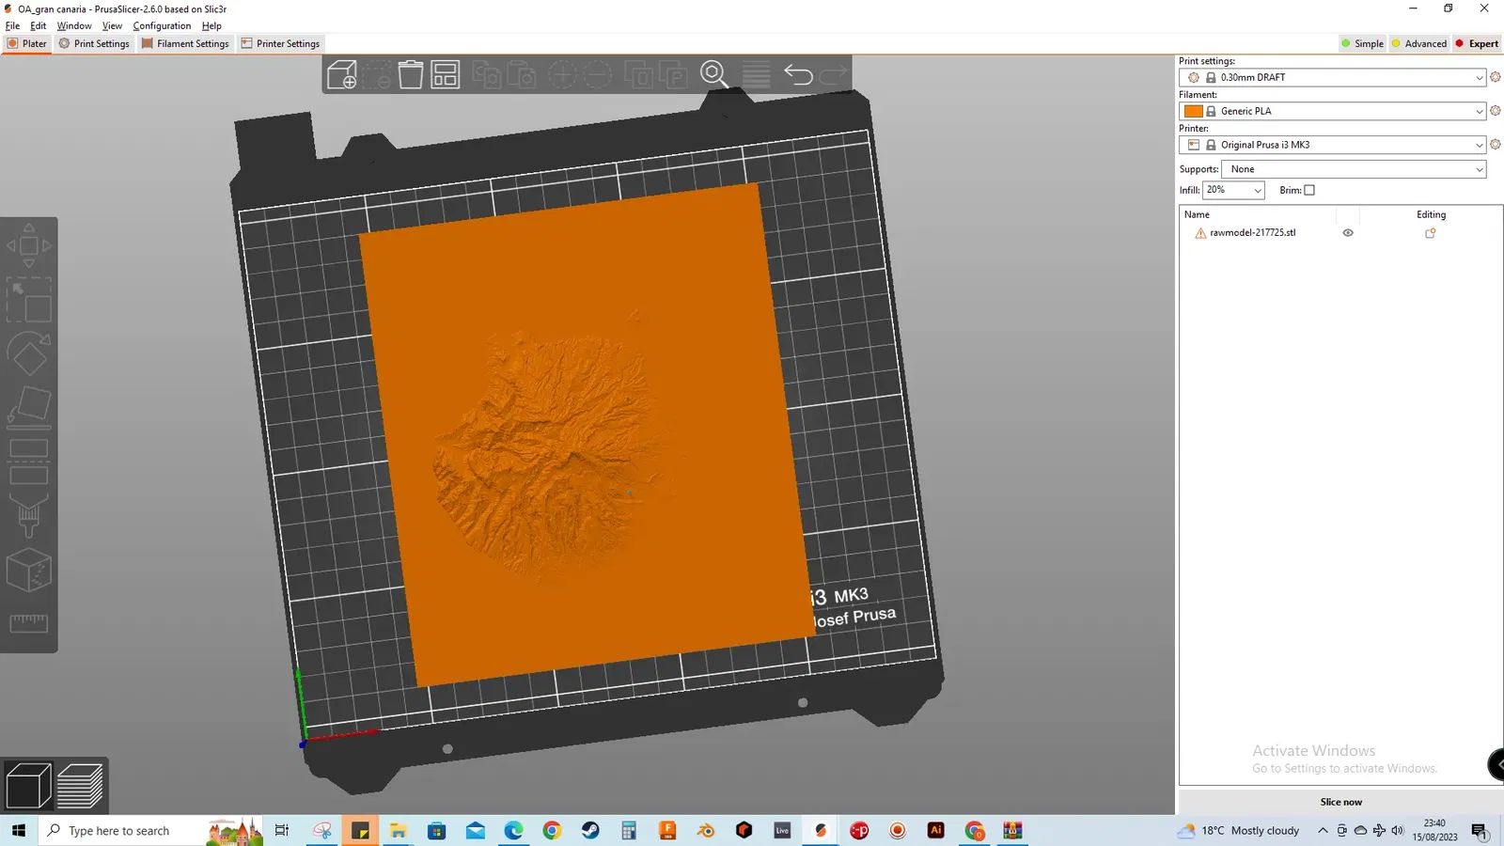
Task: Click the Copy toolbar icon
Action: coord(486,74)
